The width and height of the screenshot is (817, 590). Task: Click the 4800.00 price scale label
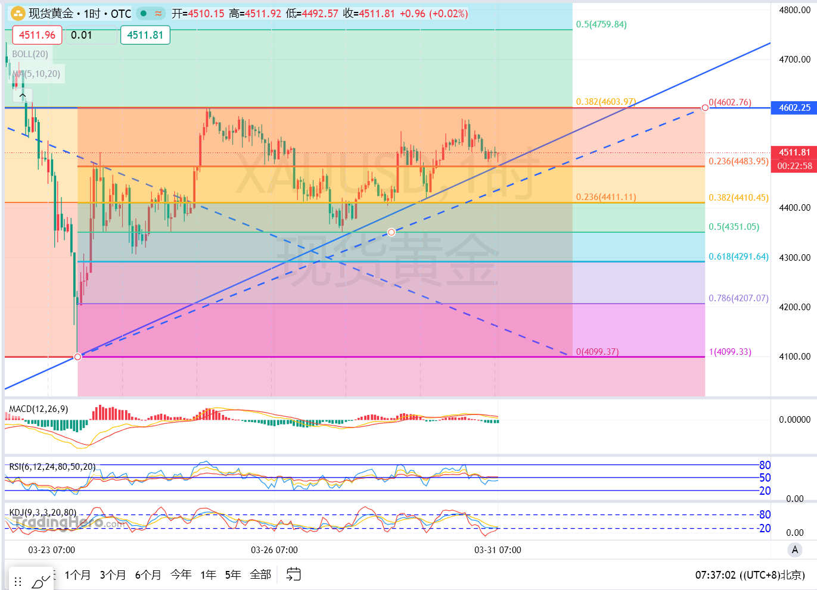click(794, 10)
